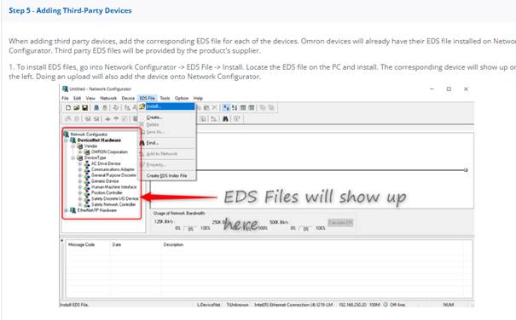Select Safety Network Controller tree item
Screen dimensions: 516x320
[113, 204]
